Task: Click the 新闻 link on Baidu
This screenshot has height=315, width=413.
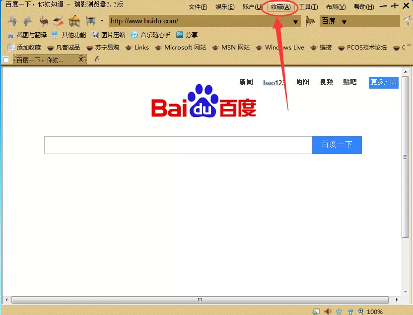Action: pos(246,82)
